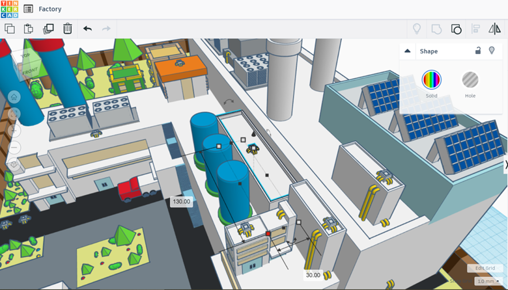Redo the last undone action
The image size is (508, 290).
[x=106, y=29]
